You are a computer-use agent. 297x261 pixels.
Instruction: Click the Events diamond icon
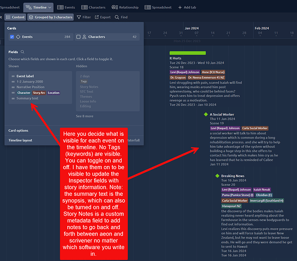[x=18, y=37]
